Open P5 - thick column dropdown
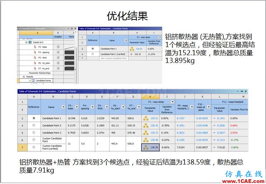The image size is (266, 184). [107, 107]
